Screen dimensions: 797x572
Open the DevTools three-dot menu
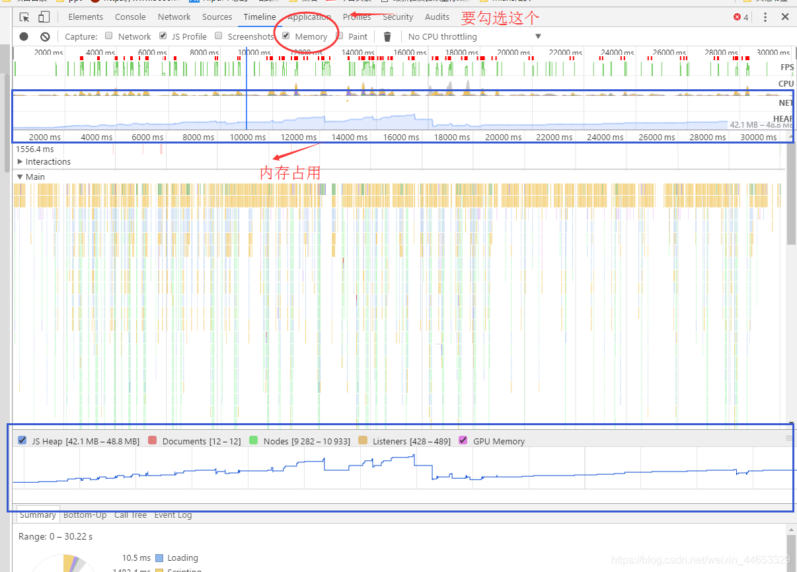pyautogui.click(x=765, y=17)
